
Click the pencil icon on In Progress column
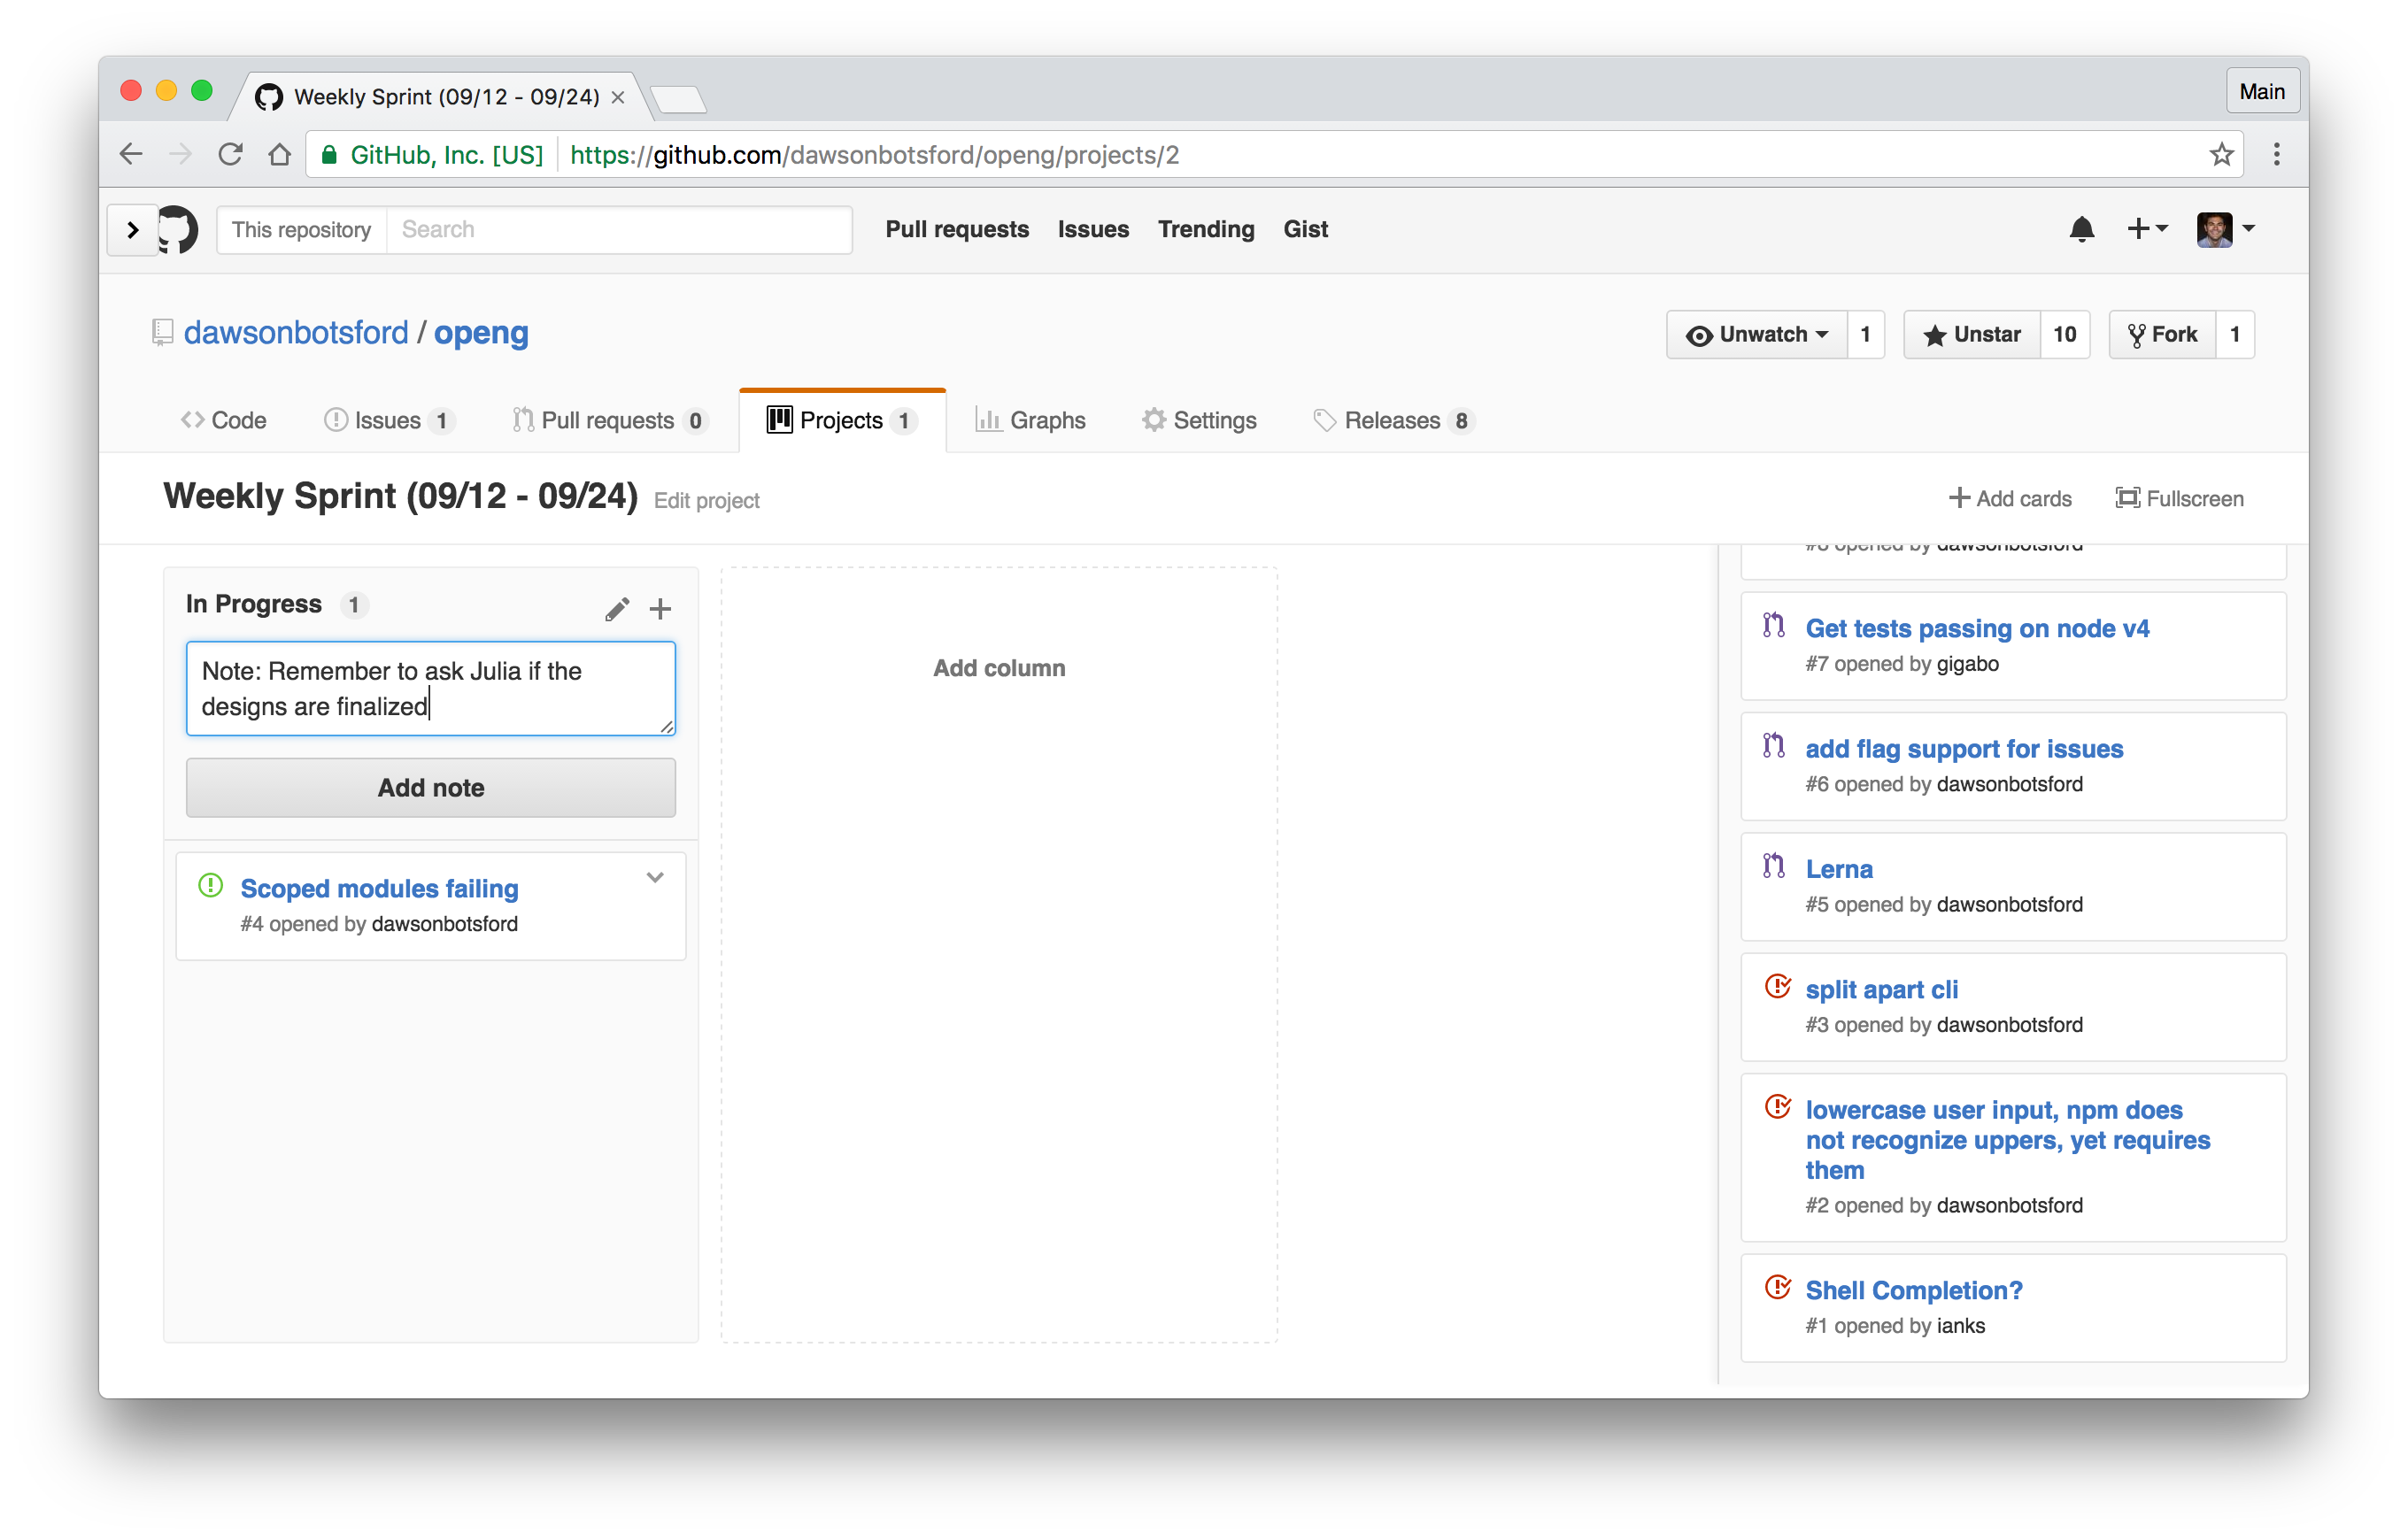[617, 608]
